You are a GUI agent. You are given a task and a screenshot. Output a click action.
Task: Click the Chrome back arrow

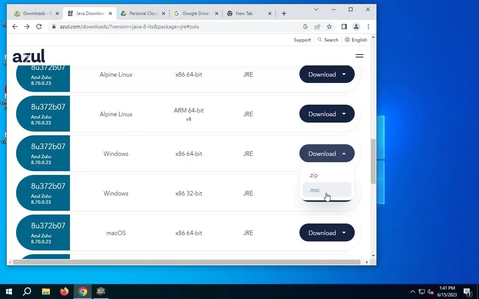click(x=15, y=27)
